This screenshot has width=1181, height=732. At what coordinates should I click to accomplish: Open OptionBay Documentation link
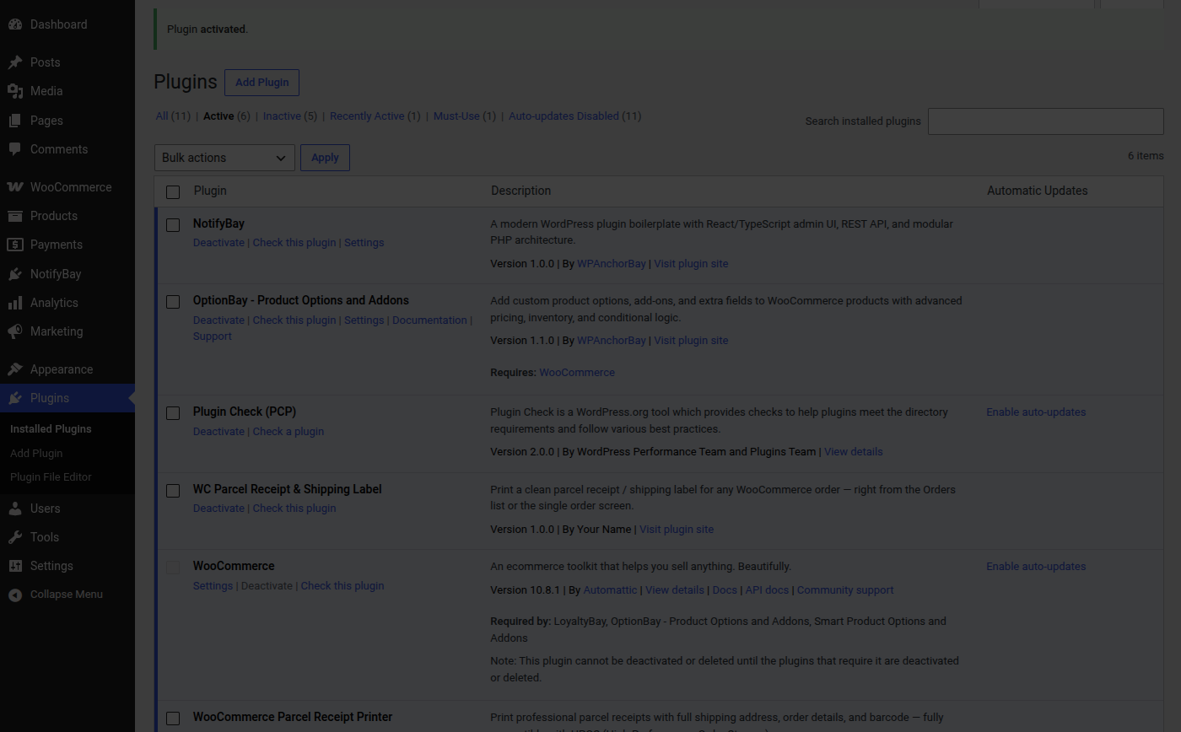click(x=429, y=320)
